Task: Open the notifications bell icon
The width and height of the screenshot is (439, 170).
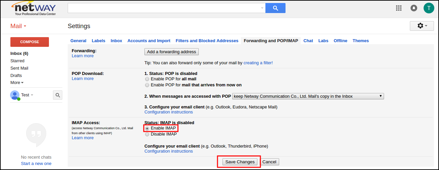Action: (x=414, y=8)
